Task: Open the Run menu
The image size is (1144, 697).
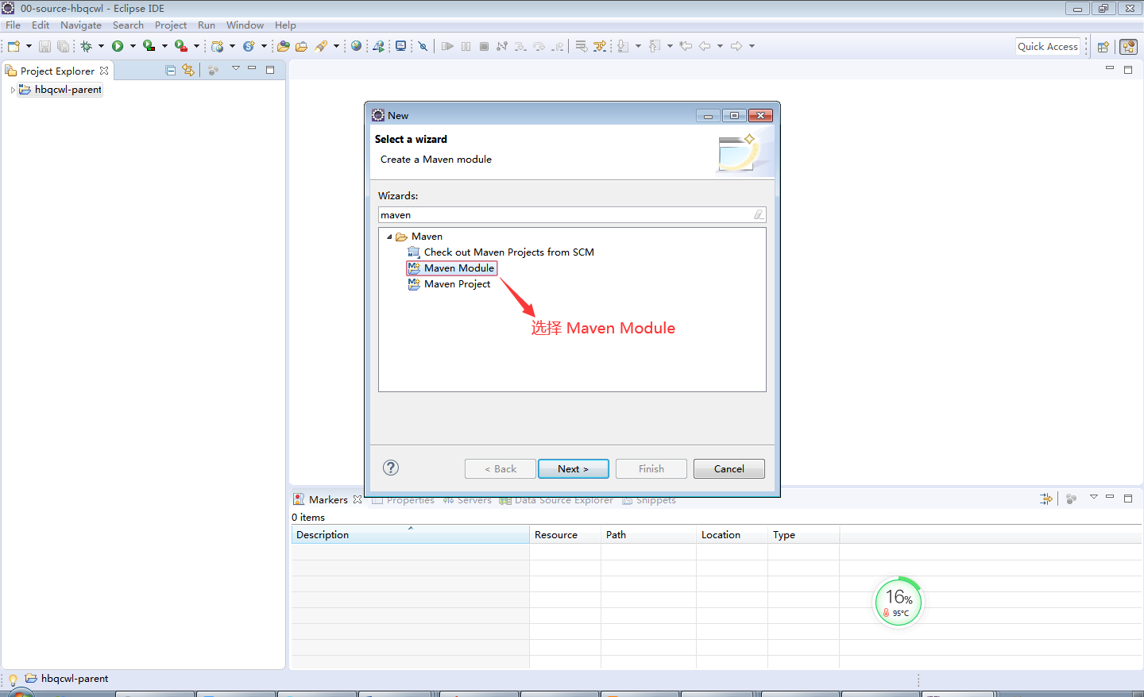Action: [207, 25]
